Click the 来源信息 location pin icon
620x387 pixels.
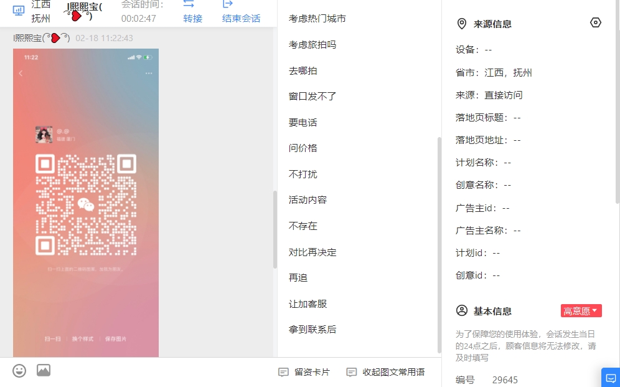pyautogui.click(x=461, y=24)
